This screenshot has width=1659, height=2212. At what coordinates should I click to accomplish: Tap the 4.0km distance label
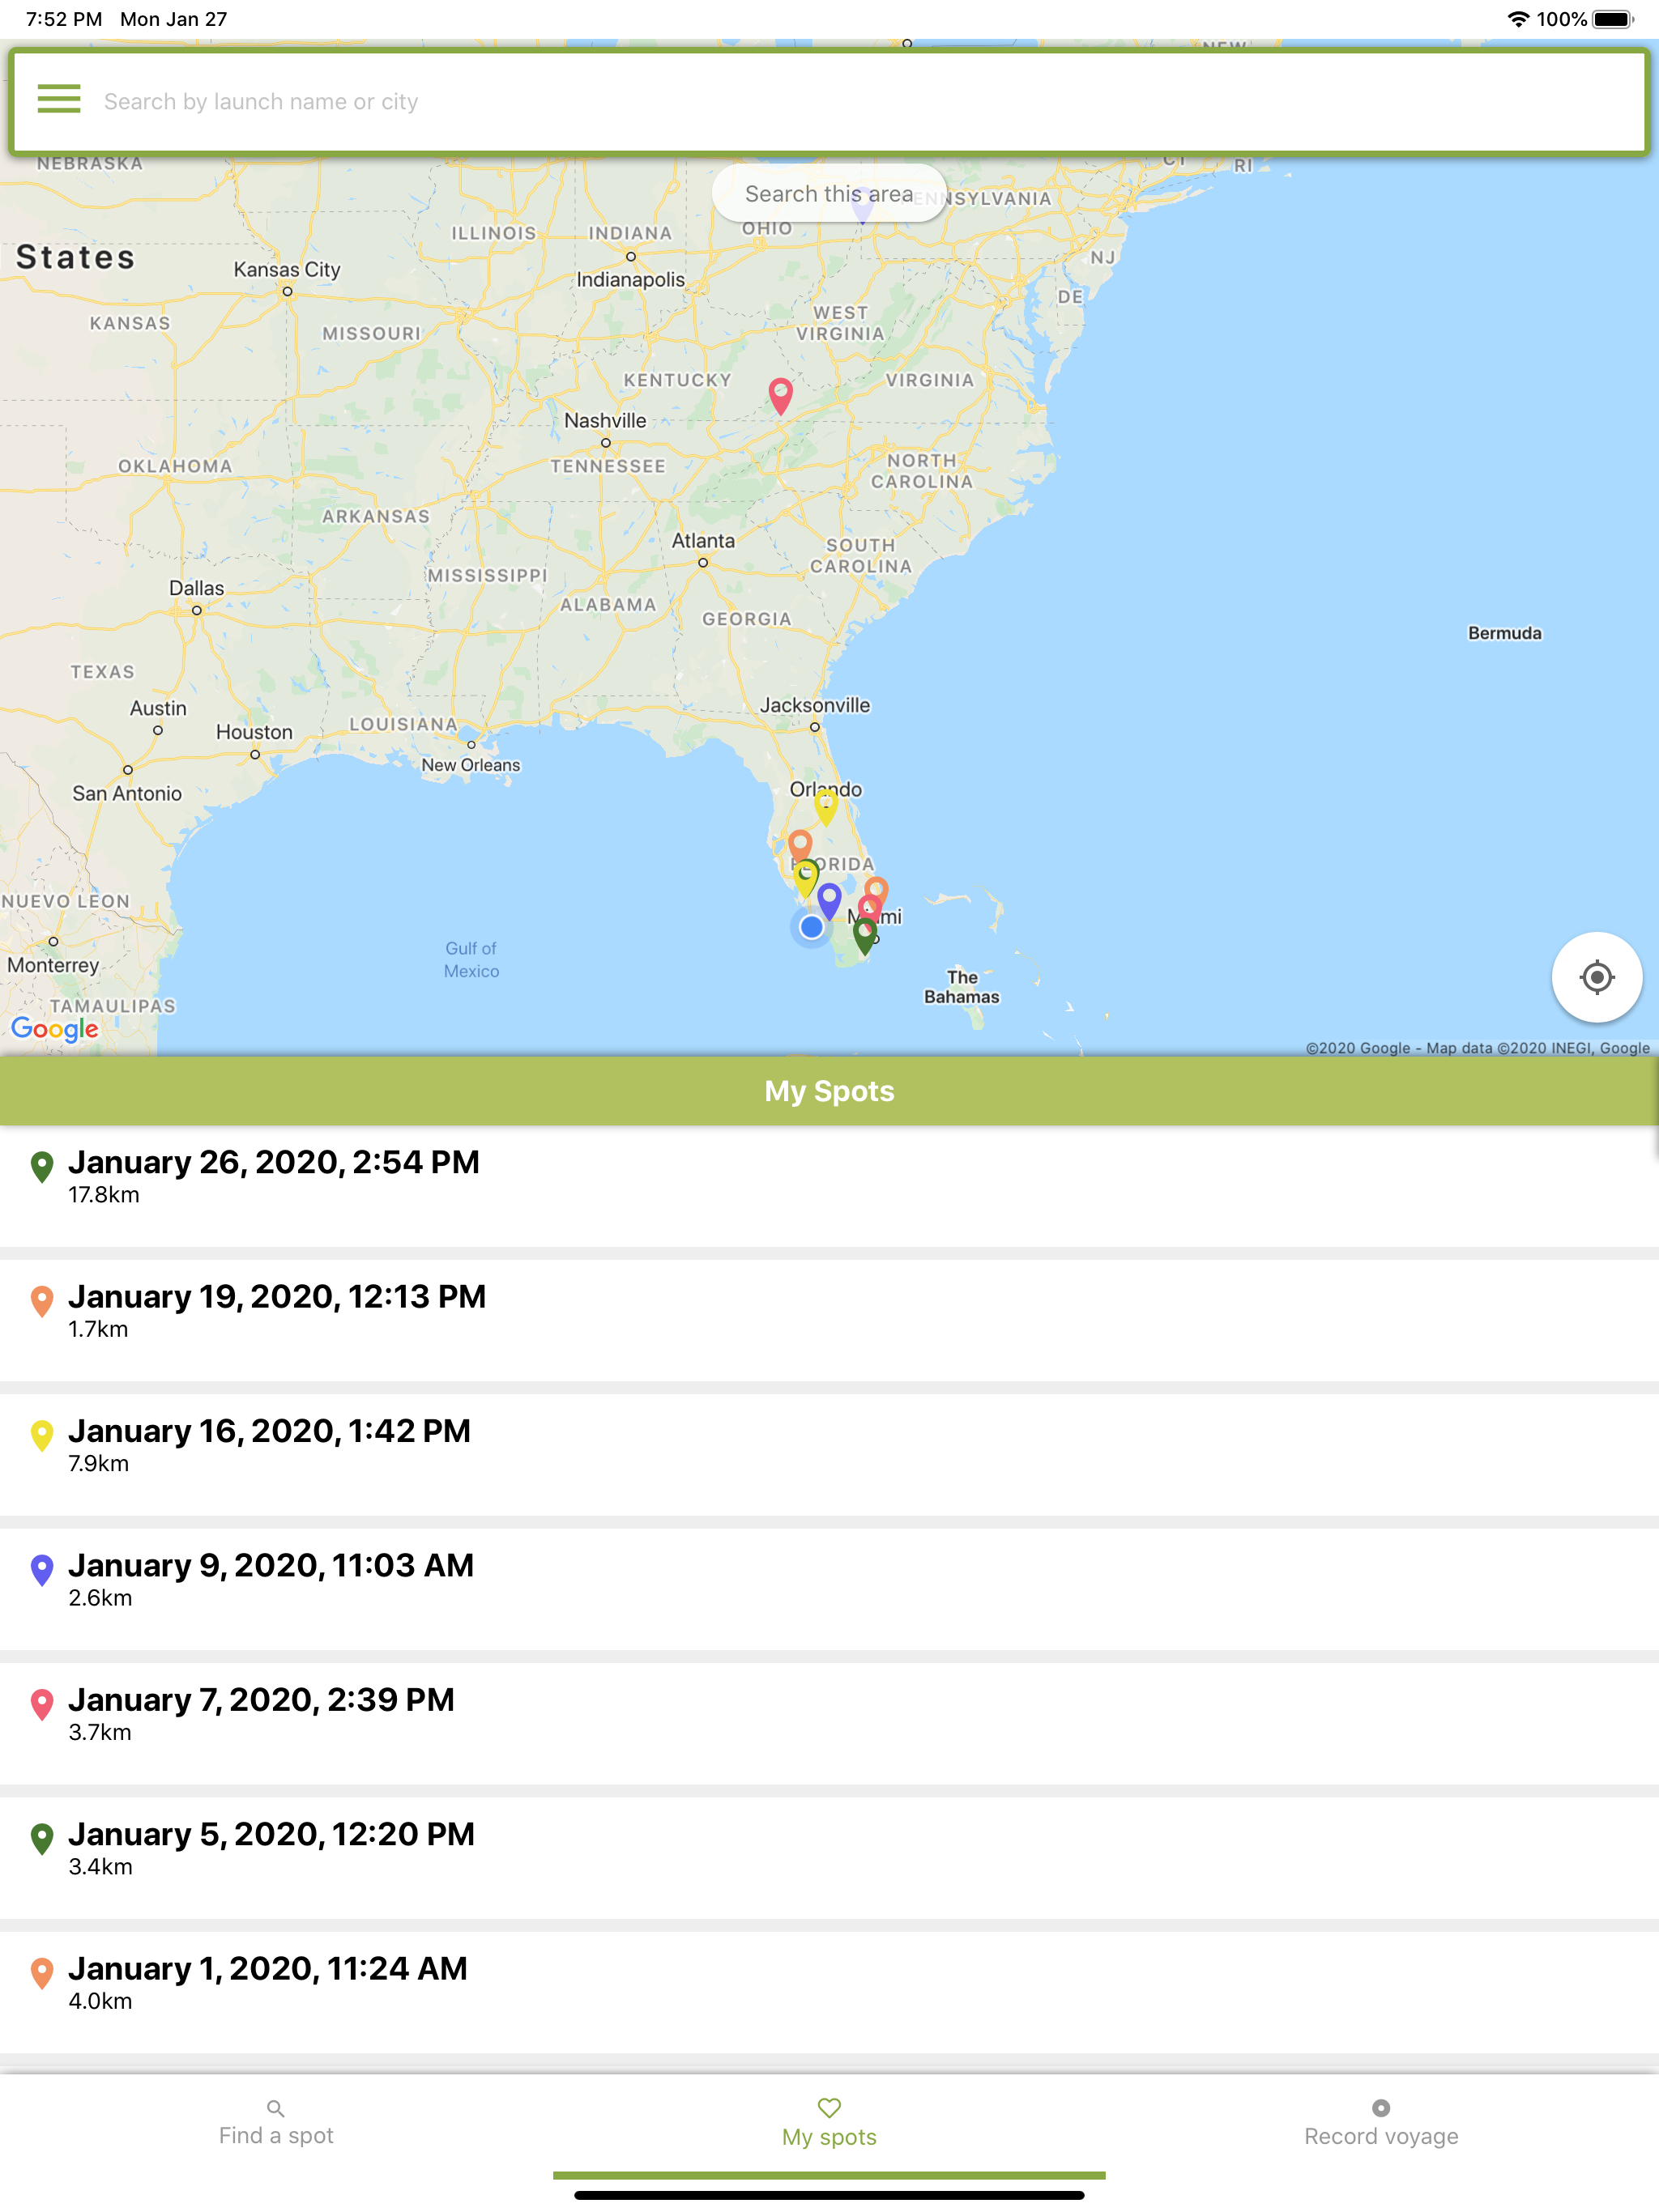[x=100, y=2001]
